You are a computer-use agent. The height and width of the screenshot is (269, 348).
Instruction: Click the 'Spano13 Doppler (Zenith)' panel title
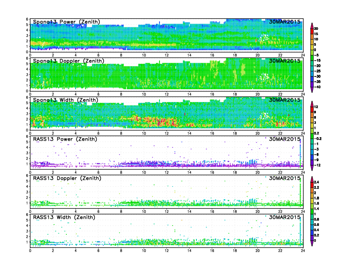coord(69,61)
